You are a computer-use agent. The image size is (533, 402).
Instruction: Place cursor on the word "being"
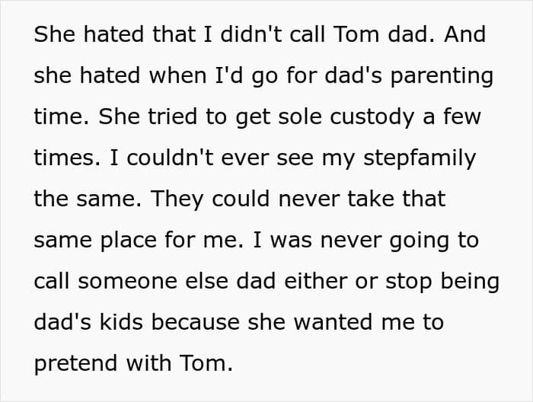pyautogui.click(x=468, y=281)
